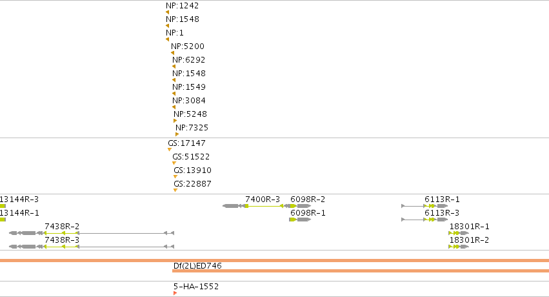Click the GS:22887 label

pyautogui.click(x=193, y=184)
